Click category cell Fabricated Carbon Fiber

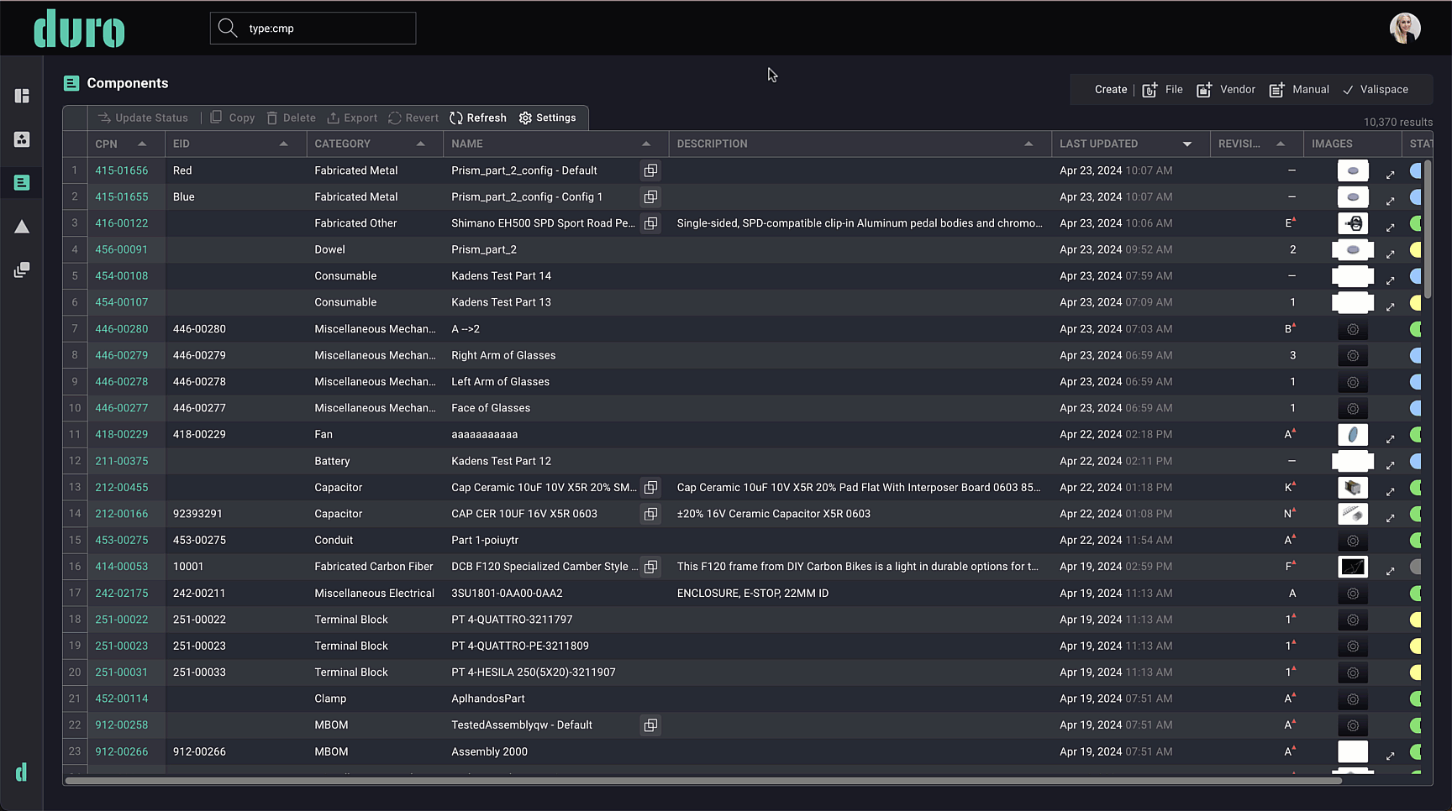[x=374, y=567]
